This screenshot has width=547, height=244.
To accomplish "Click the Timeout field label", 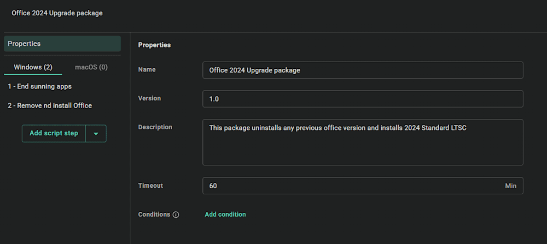I will [150, 186].
